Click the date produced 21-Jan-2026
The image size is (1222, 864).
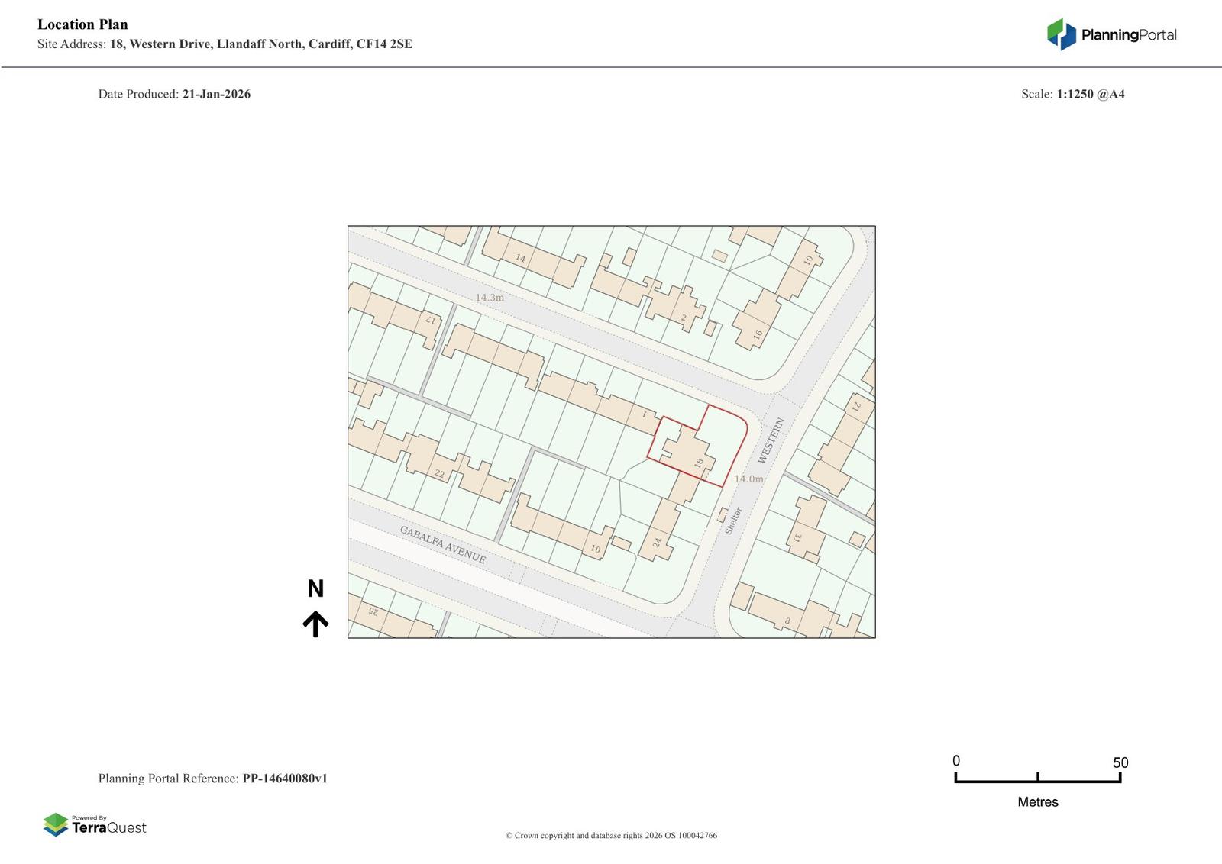(216, 95)
